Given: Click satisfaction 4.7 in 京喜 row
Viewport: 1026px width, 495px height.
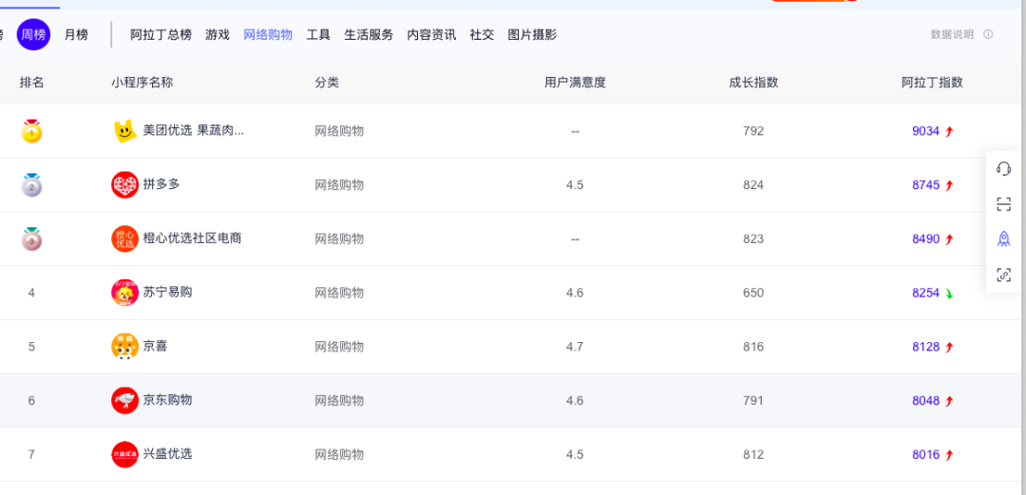Looking at the screenshot, I should 575,347.
